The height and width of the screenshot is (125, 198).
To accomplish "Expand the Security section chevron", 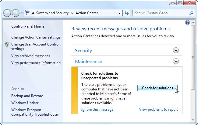I will pos(175,50).
